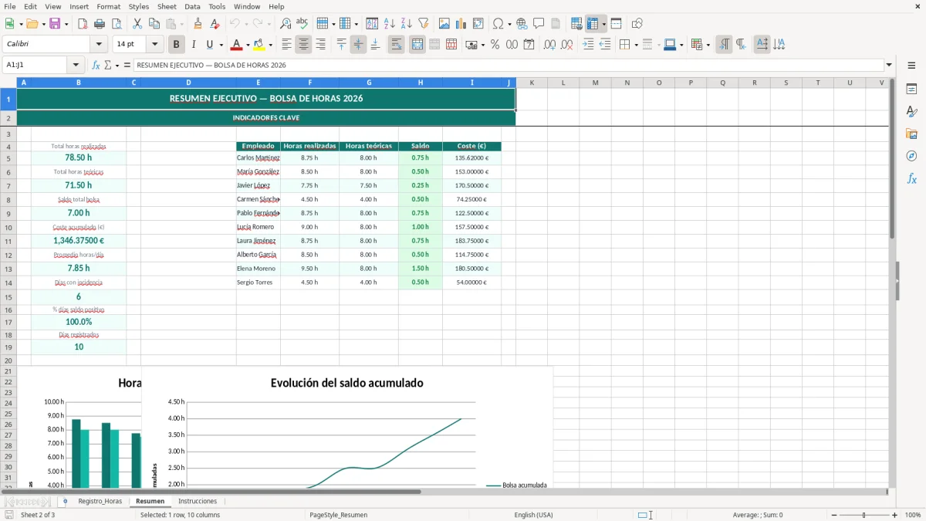This screenshot has height=521, width=926.
Task: Click the zoom in plus button
Action: 895,515
